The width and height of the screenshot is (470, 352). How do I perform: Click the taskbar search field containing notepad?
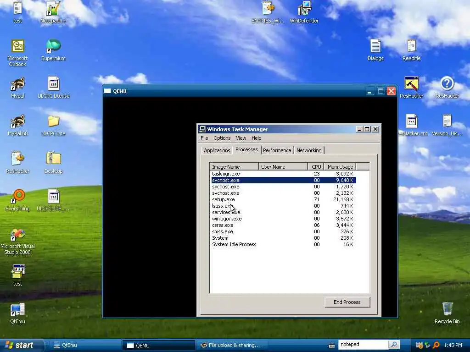click(x=364, y=345)
